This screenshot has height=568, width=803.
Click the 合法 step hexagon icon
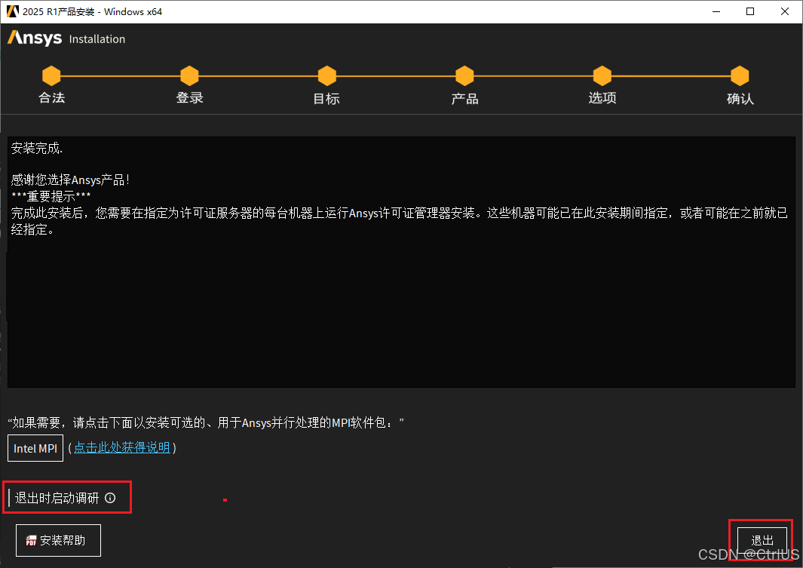pos(51,75)
